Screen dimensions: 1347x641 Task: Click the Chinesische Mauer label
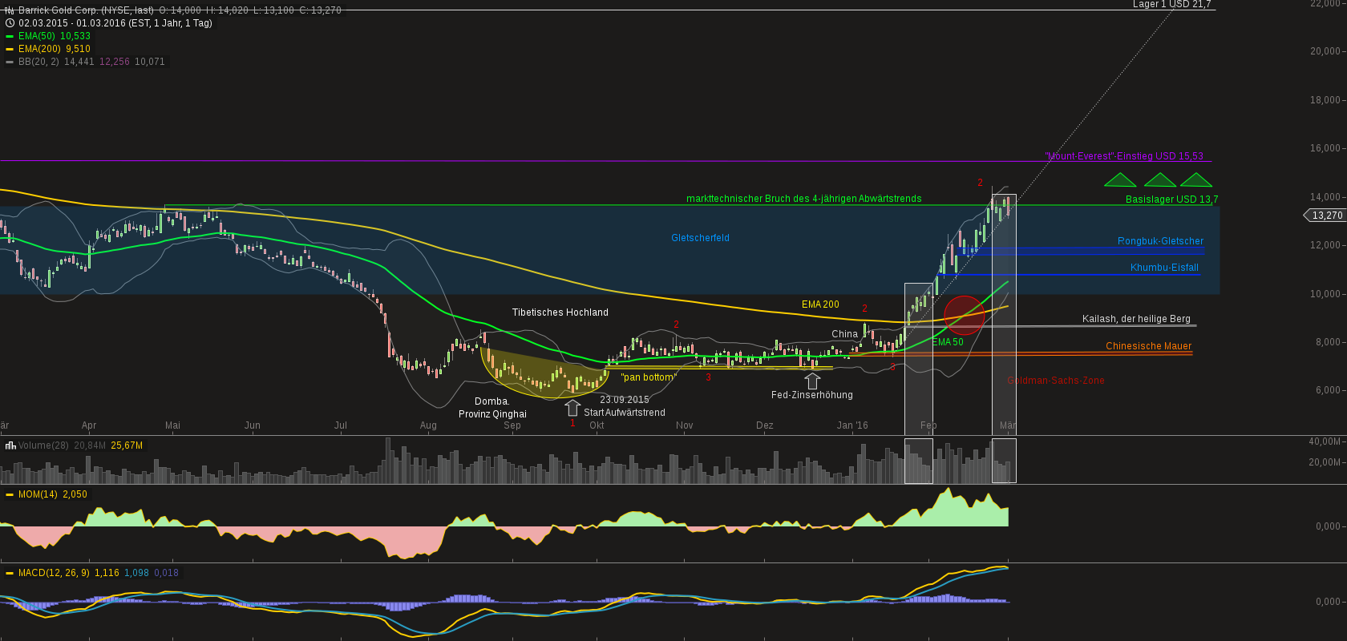1148,346
